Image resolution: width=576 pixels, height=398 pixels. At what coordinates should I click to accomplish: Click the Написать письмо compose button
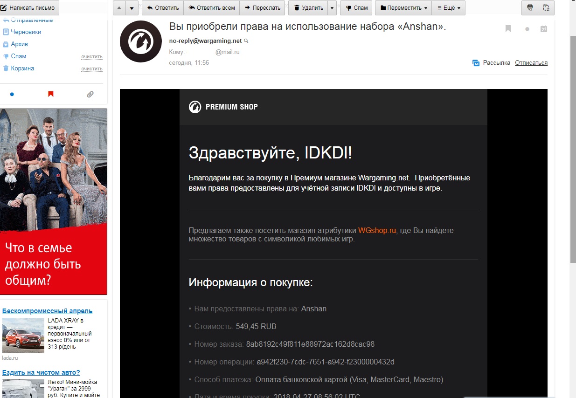(29, 8)
